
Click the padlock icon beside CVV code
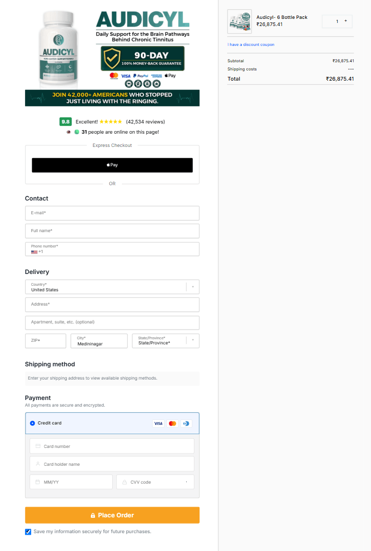point(125,482)
